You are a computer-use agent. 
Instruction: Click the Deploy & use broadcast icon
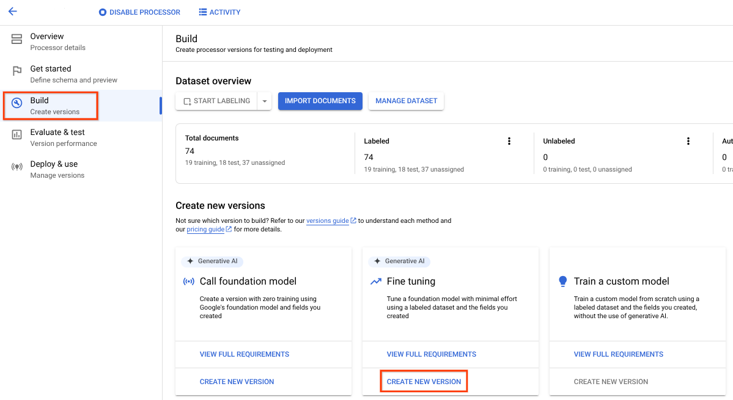tap(17, 167)
